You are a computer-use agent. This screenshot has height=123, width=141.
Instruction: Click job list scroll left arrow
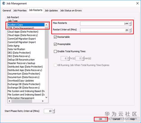10,101
